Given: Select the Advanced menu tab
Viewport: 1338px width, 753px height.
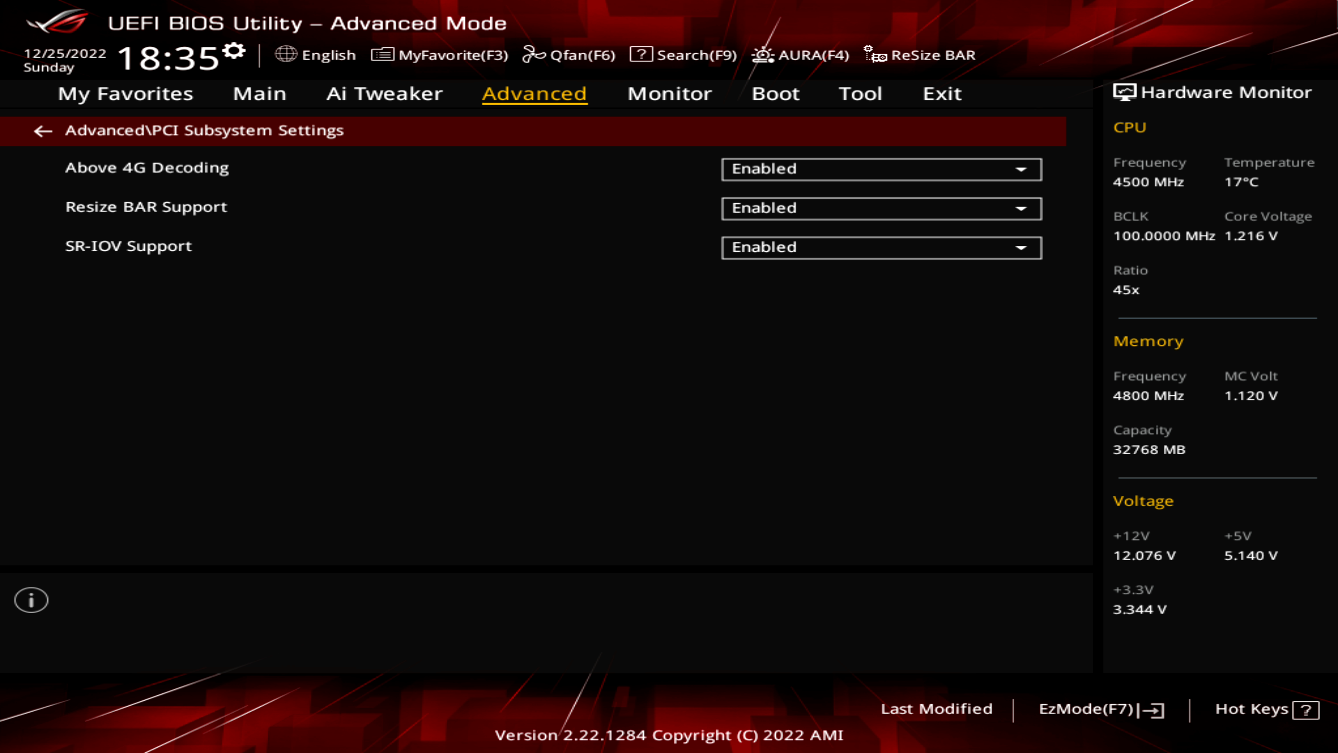Looking at the screenshot, I should point(534,93).
